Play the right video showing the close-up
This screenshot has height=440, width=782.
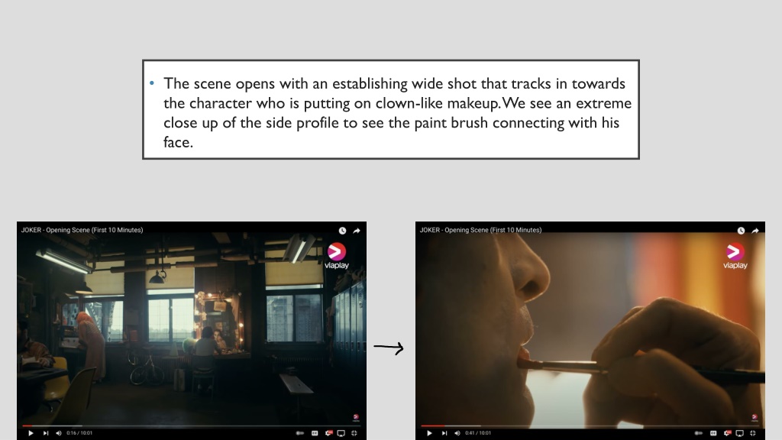429,433
